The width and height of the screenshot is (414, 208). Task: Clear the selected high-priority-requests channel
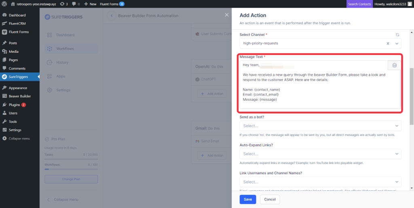(388, 44)
